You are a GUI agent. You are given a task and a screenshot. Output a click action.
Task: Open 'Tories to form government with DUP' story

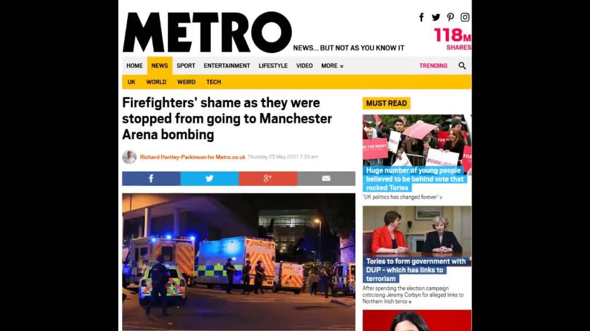pyautogui.click(x=416, y=270)
